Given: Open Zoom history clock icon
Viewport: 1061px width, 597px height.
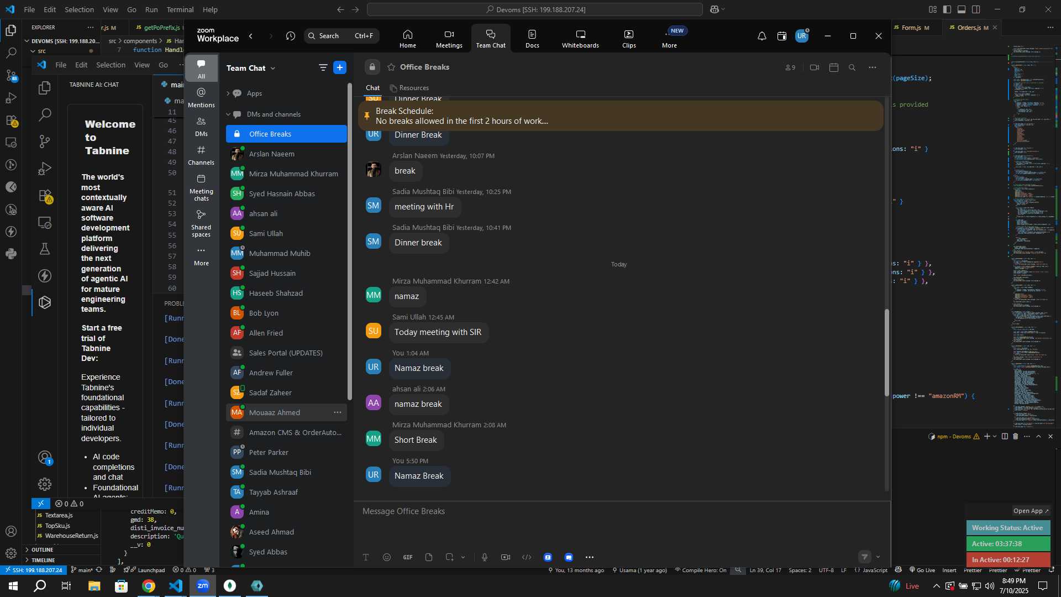Looking at the screenshot, I should click(x=291, y=36).
